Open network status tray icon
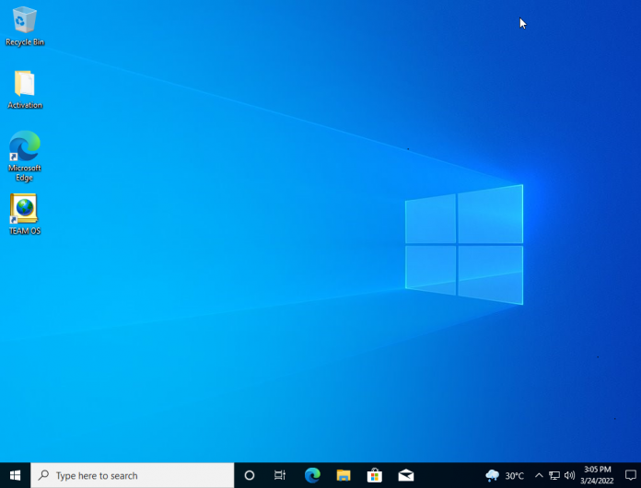The height and width of the screenshot is (488, 641). [554, 475]
